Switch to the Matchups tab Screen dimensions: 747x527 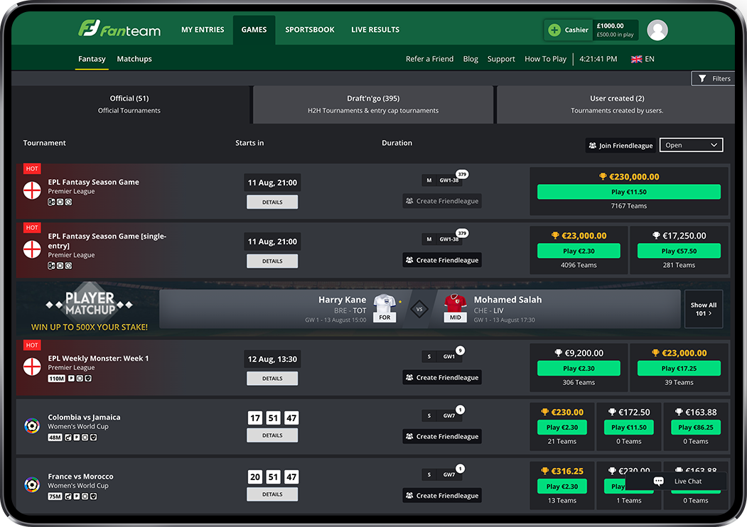[134, 59]
